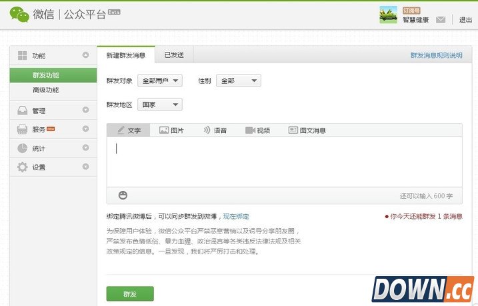Screen dimensions: 478x306
Task: Click the 服务 sidebar label
Action: (x=39, y=130)
